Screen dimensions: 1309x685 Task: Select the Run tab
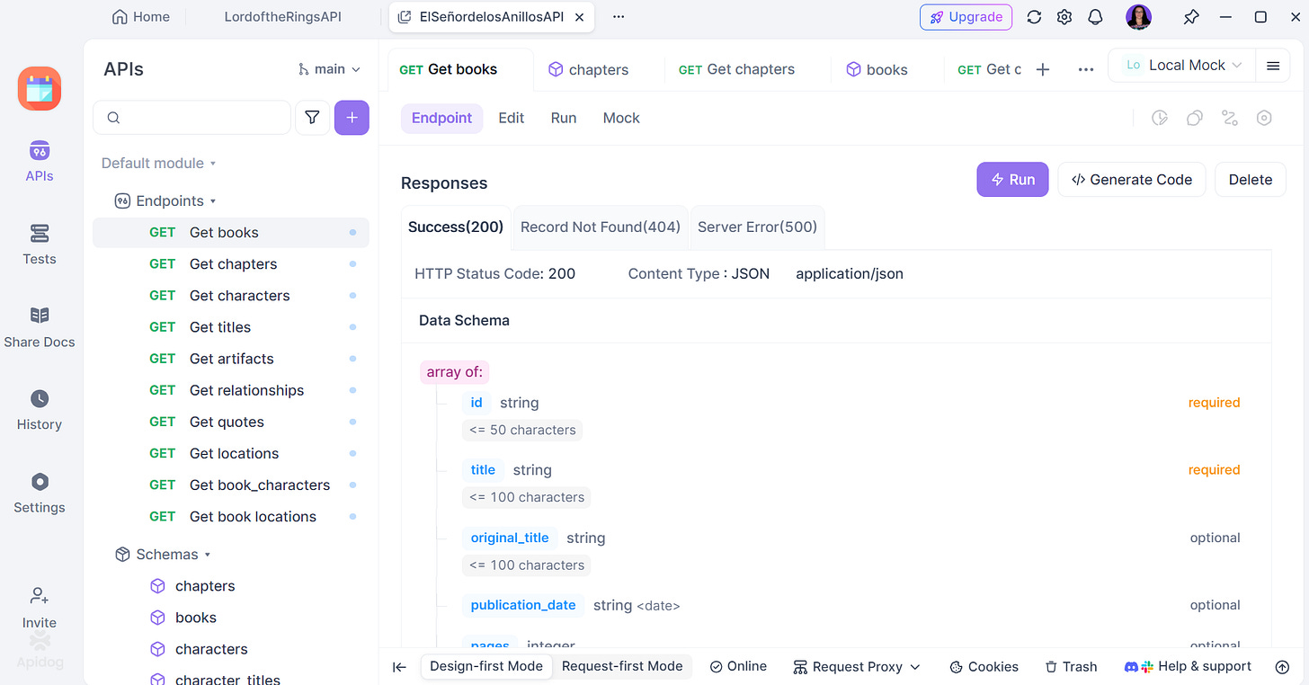point(564,118)
